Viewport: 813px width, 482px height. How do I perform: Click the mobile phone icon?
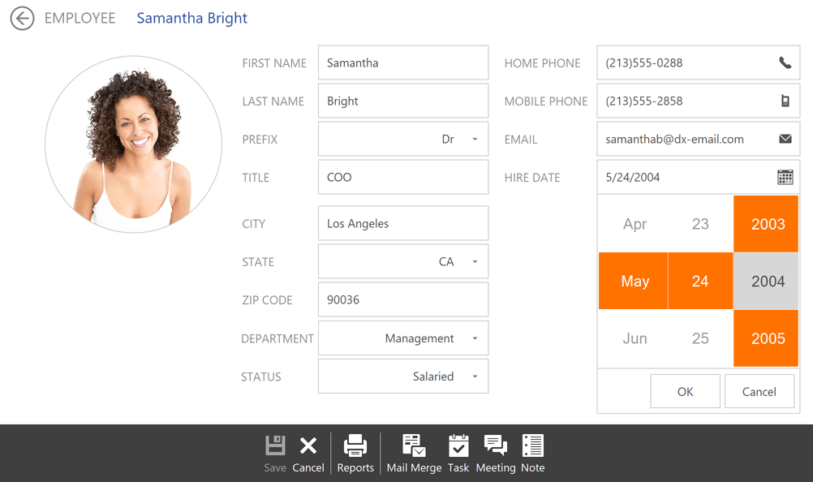pyautogui.click(x=785, y=101)
